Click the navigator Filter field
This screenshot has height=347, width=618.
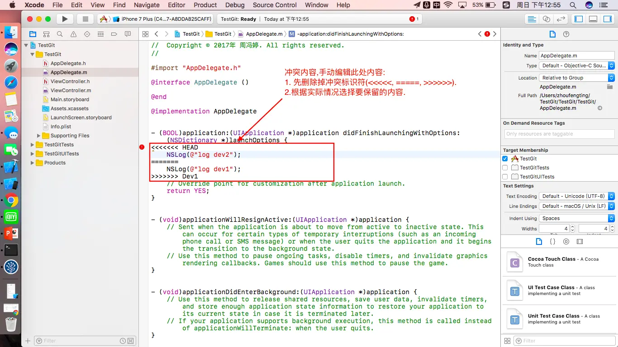[x=85, y=341]
